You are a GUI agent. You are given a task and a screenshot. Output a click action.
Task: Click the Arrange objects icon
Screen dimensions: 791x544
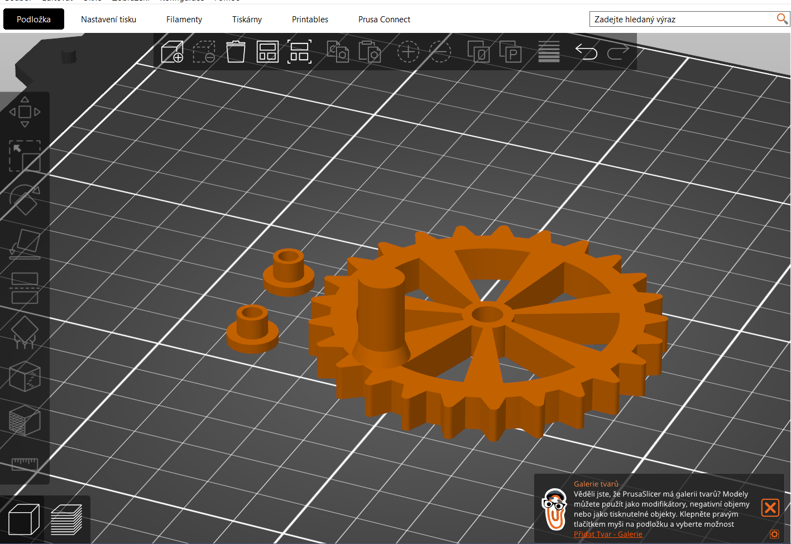coord(267,52)
